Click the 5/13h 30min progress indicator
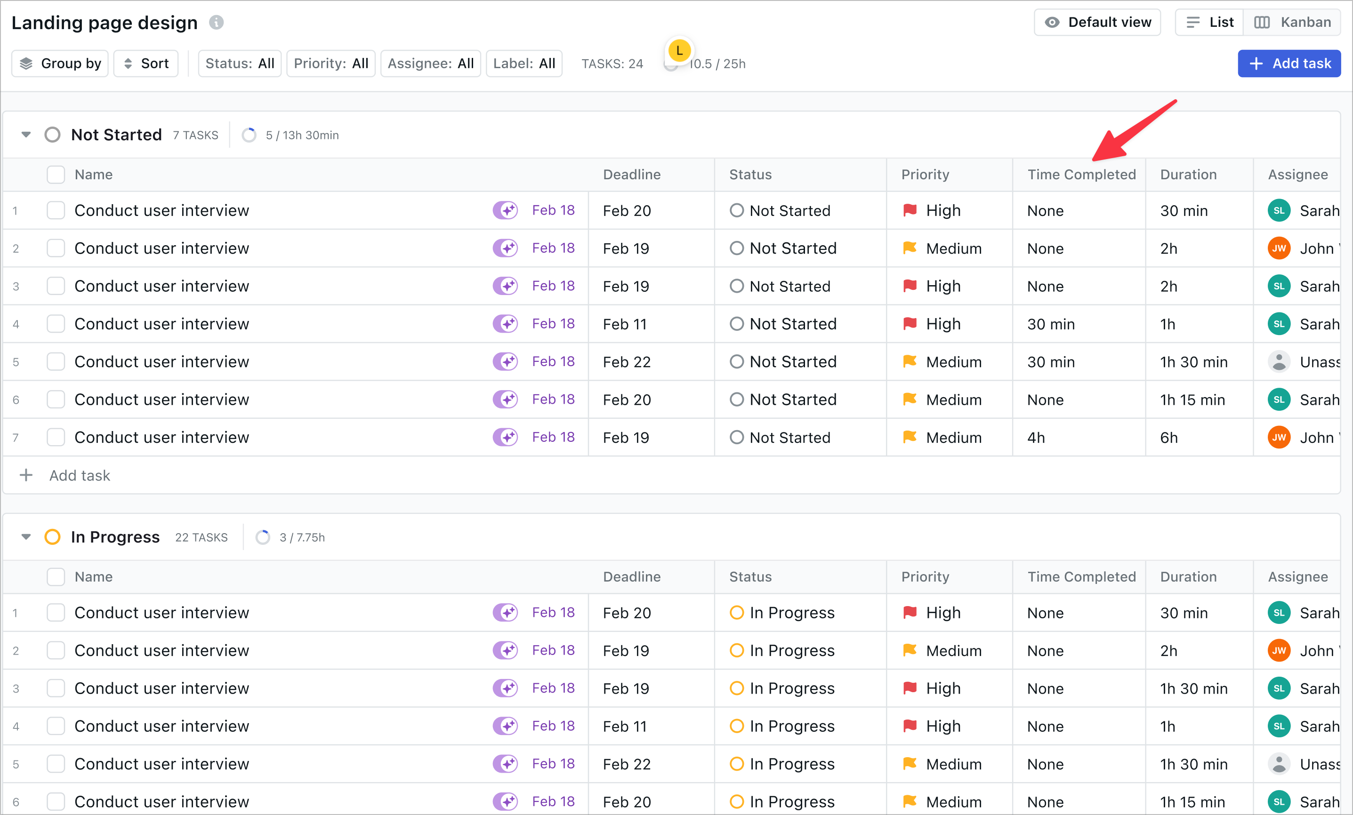 coord(290,135)
